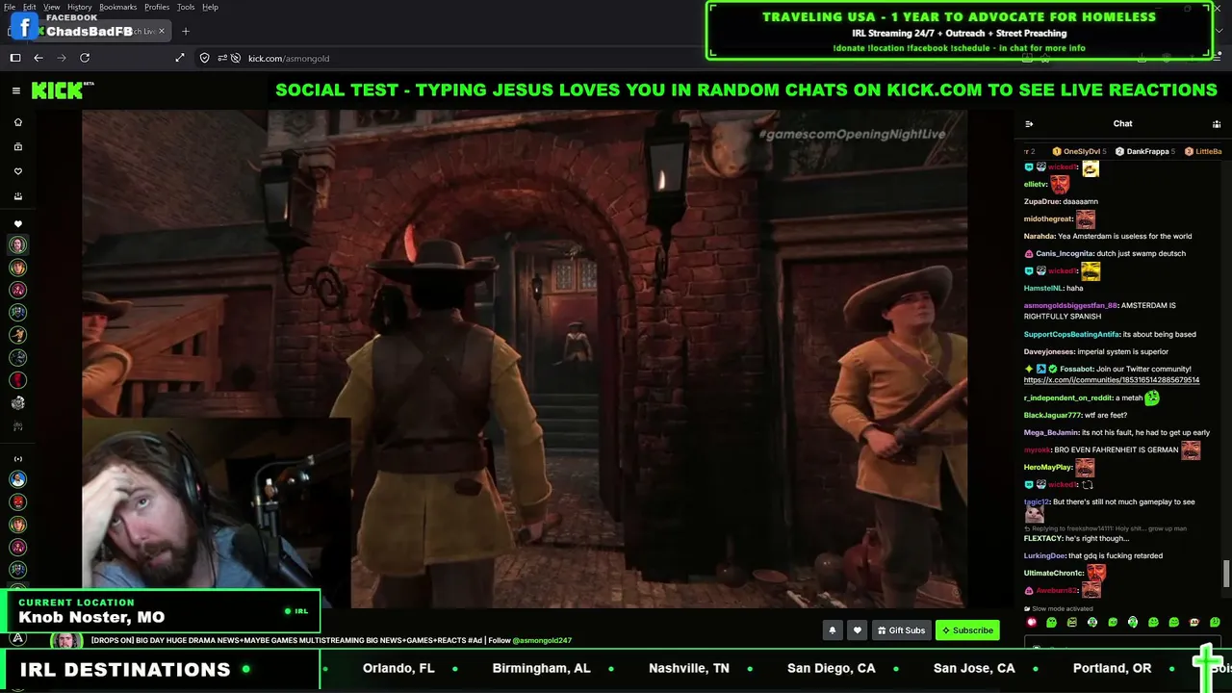This screenshot has height=693, width=1232.
Task: Open the View menu
Action: click(51, 7)
